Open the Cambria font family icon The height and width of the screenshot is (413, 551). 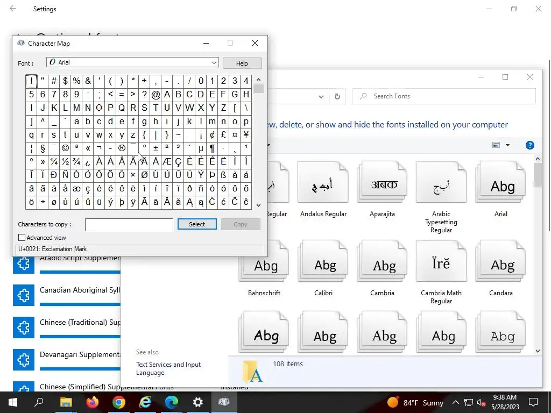pos(382,261)
